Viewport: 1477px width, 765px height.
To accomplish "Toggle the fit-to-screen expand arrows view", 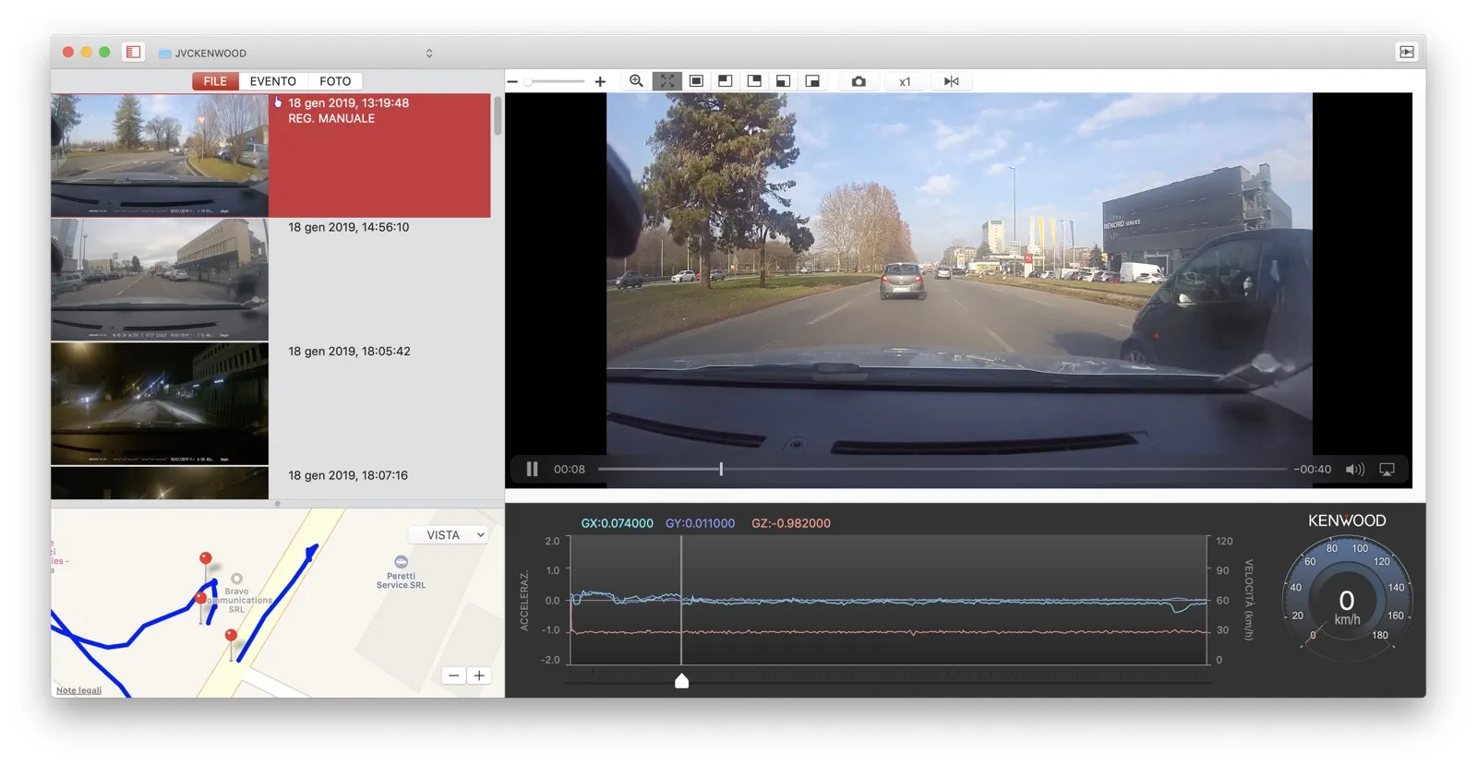I will pos(667,81).
